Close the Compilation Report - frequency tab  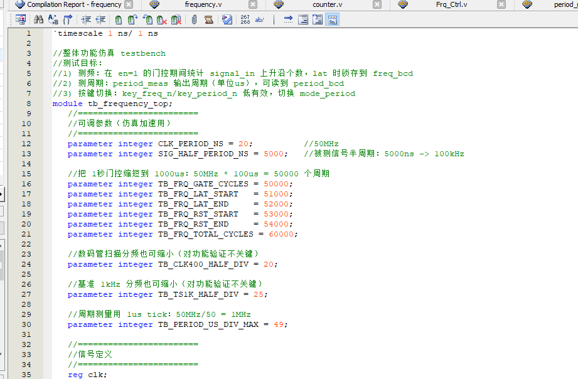point(129,5)
